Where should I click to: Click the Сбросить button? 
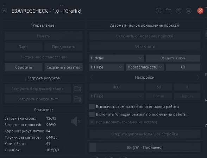pyautogui.click(x=24, y=67)
